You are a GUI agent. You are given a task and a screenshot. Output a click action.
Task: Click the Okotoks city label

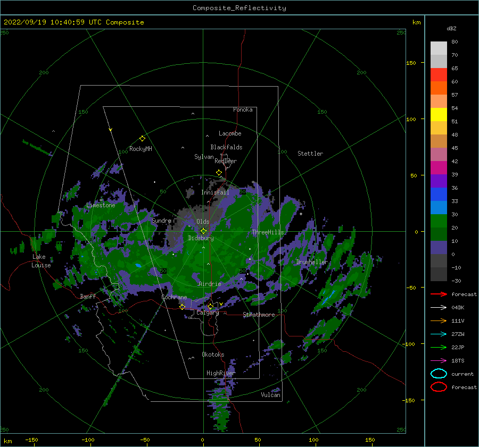tap(213, 354)
